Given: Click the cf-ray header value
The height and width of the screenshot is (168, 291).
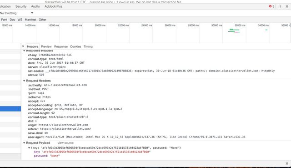Looking at the screenshot, I should tap(55, 55).
